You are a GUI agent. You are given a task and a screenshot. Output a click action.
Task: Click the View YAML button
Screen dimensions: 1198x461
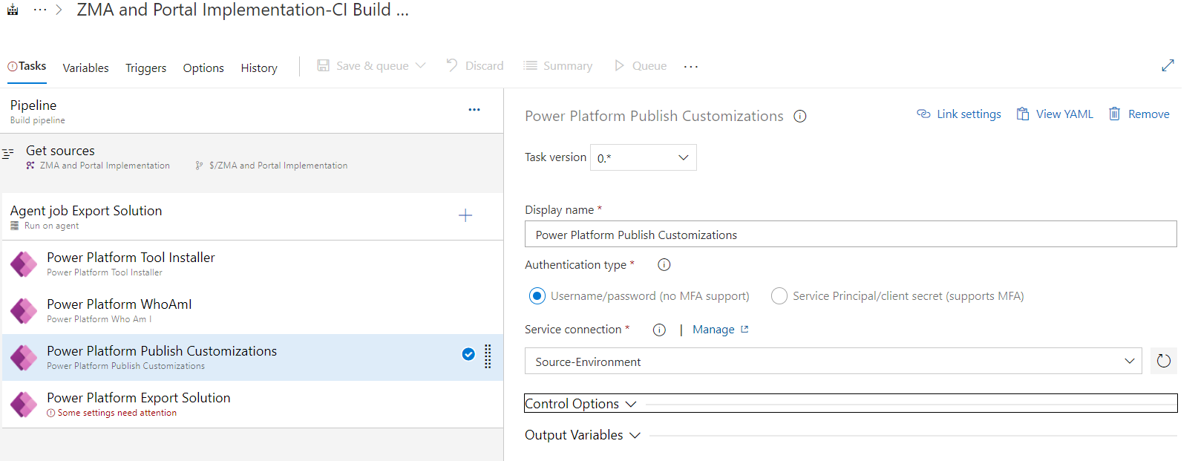point(1055,114)
